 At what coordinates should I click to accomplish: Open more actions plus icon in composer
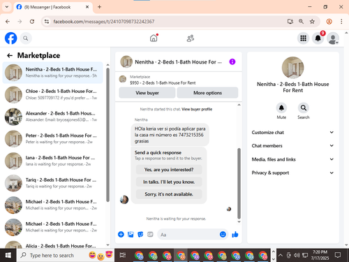click(x=121, y=234)
